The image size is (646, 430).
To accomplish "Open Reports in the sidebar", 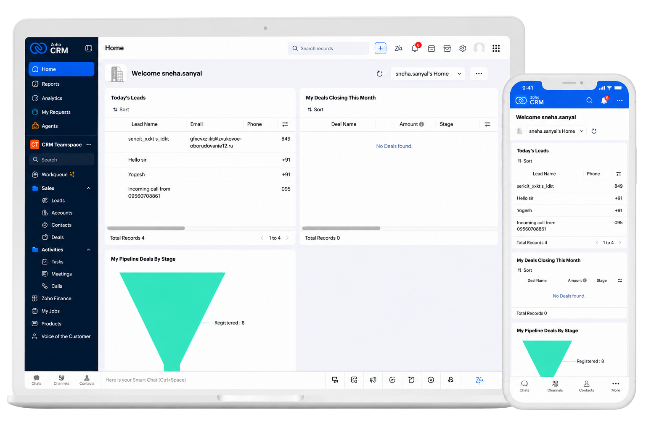I will [61, 84].
